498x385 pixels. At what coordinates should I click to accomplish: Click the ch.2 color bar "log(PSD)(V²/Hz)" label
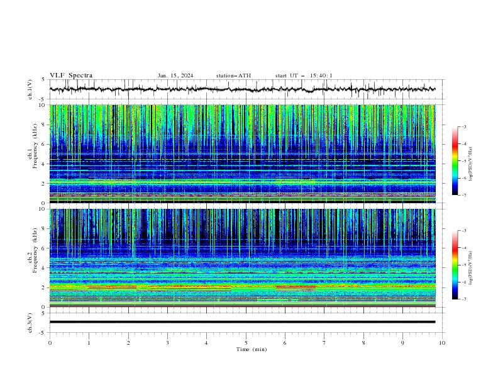(471, 267)
